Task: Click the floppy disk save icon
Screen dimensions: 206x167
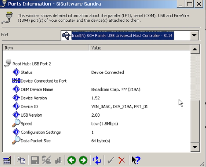Action: click(x=35, y=160)
